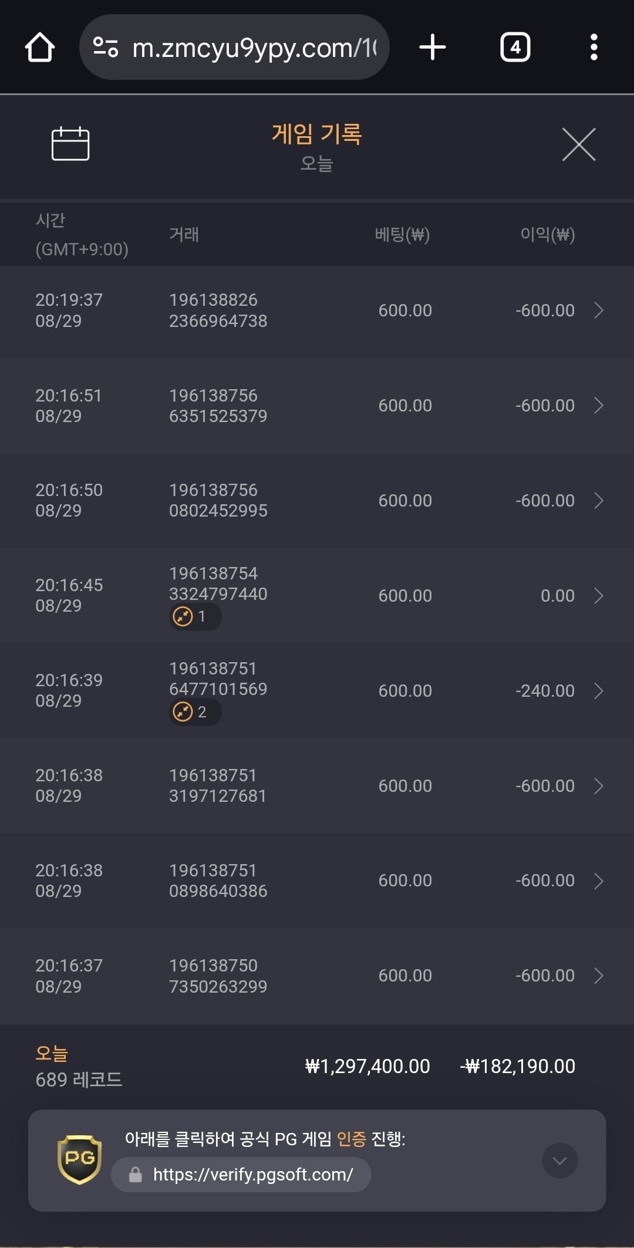Viewport: 634px width, 1248px height.
Task: Expand details of the 20:19:37 record
Action: (x=598, y=311)
